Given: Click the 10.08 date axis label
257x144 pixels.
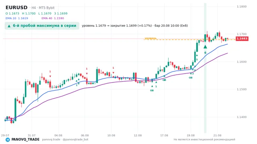Looking at the screenshot, I should tap(111, 135).
